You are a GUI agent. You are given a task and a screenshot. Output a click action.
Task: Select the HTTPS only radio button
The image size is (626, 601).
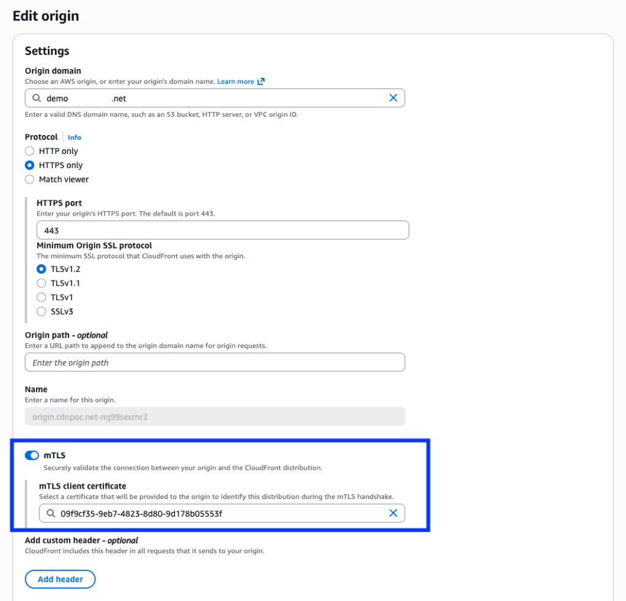(29, 165)
